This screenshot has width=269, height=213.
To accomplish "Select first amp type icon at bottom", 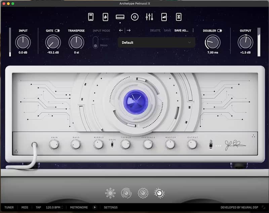I will tap(110, 193).
